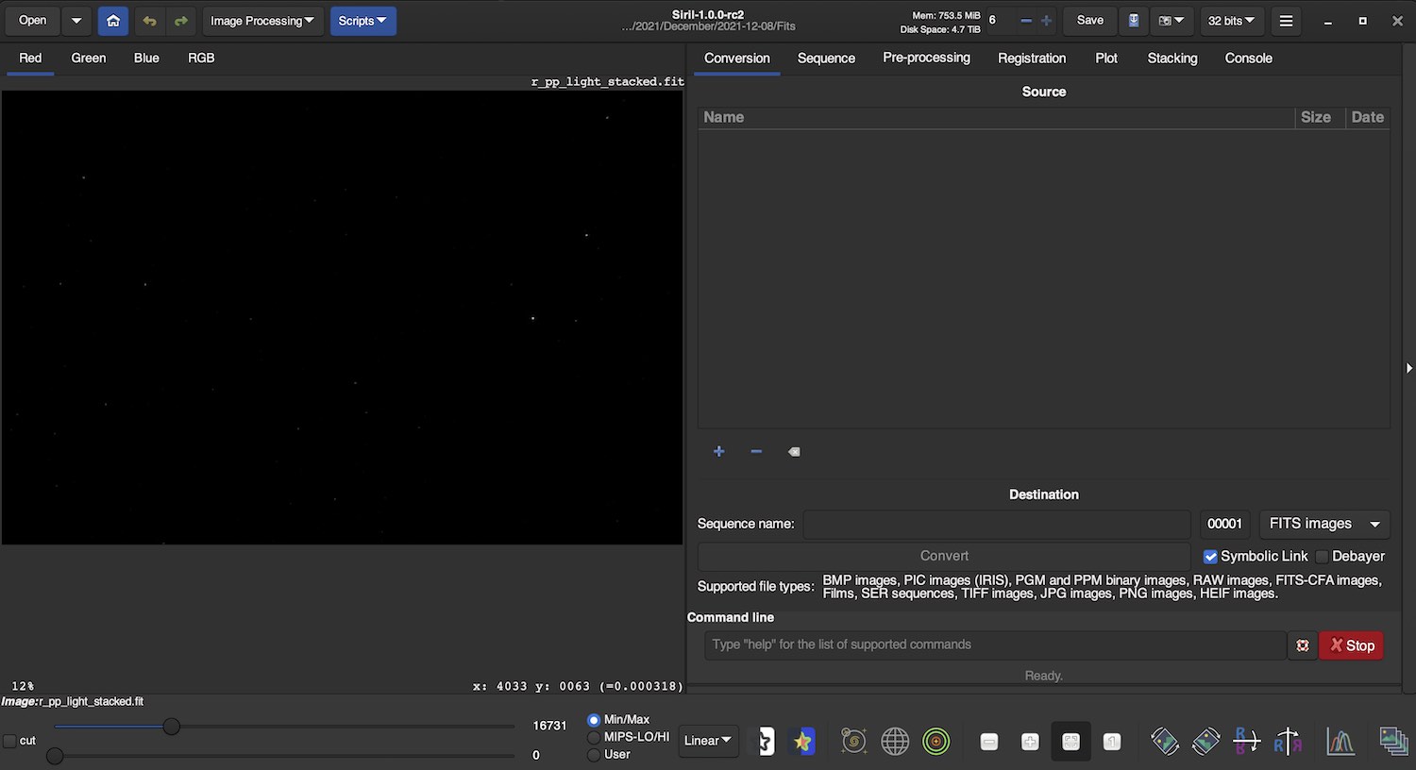This screenshot has width=1416, height=770.
Task: Open the histogram curves tool
Action: click(1340, 742)
